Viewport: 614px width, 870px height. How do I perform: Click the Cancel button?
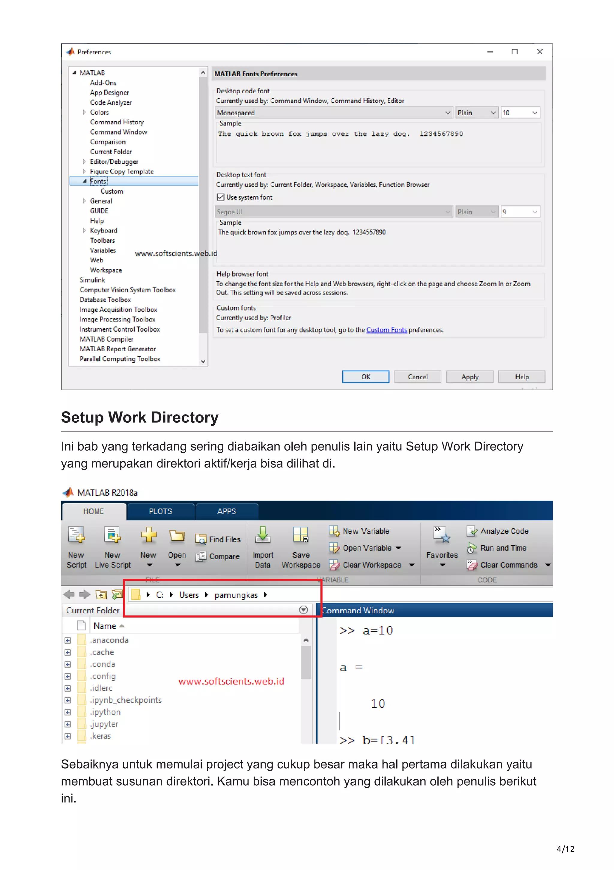click(x=418, y=377)
